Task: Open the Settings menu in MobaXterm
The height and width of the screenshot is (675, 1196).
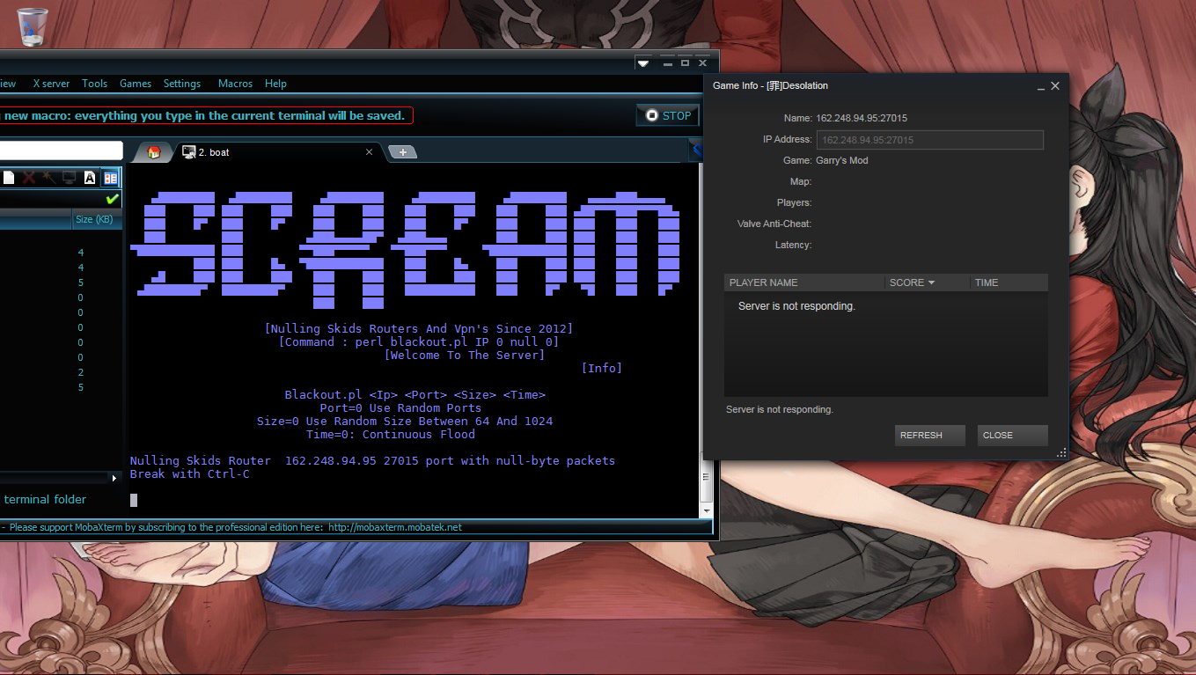Action: pos(182,84)
